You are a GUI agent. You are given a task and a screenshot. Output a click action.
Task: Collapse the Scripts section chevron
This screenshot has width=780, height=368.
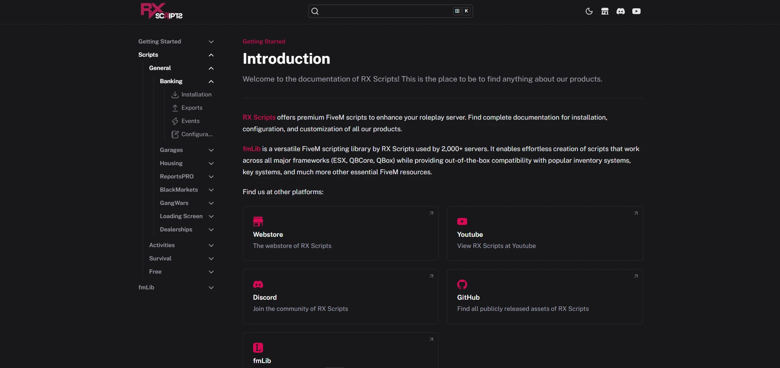[211, 55]
